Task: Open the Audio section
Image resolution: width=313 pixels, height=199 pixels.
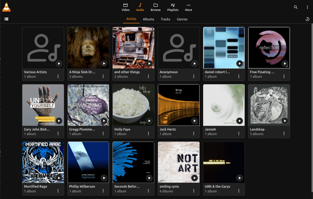Action: coord(140,7)
